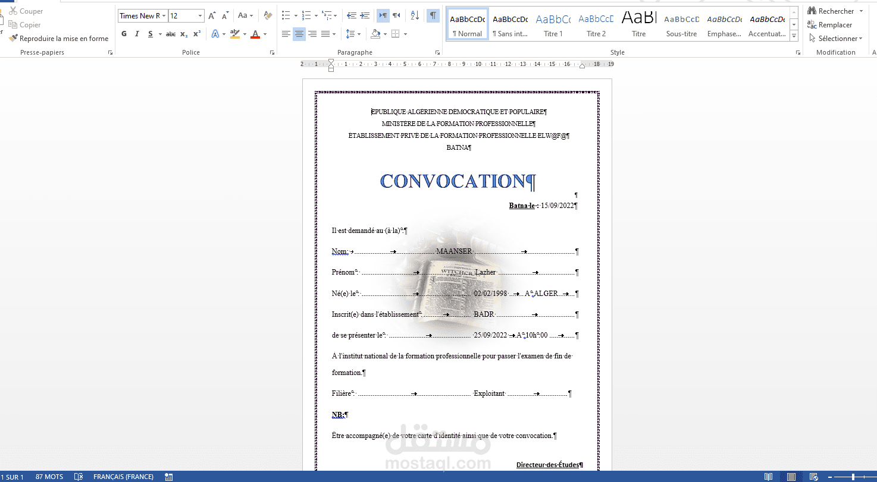This screenshot has height=482, width=877.
Task: Toggle center alignment button
Action: (x=299, y=34)
